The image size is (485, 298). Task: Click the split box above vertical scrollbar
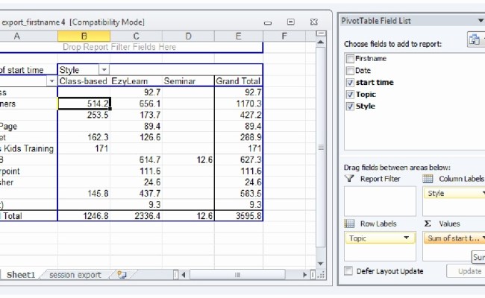click(x=321, y=33)
